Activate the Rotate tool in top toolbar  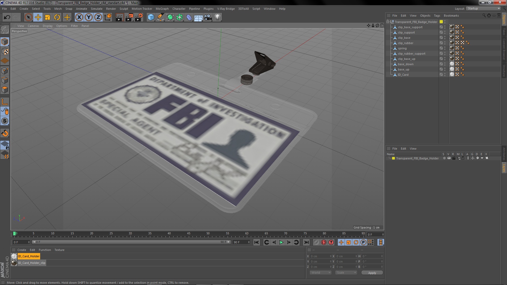(x=57, y=17)
